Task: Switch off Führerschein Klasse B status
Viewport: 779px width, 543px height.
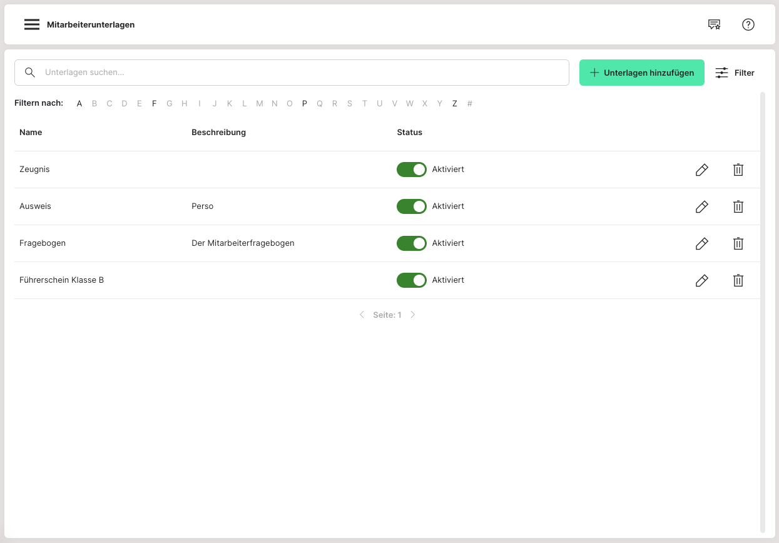Action: 412,280
